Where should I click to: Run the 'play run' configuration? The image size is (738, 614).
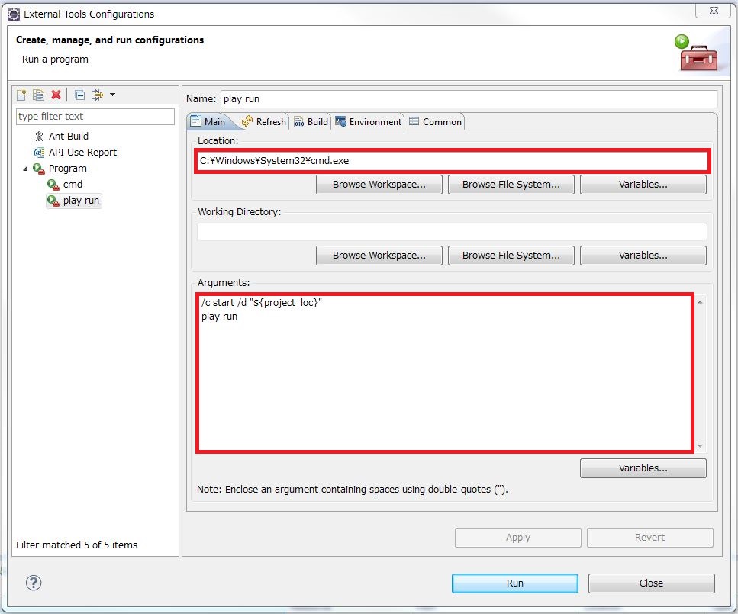[514, 583]
